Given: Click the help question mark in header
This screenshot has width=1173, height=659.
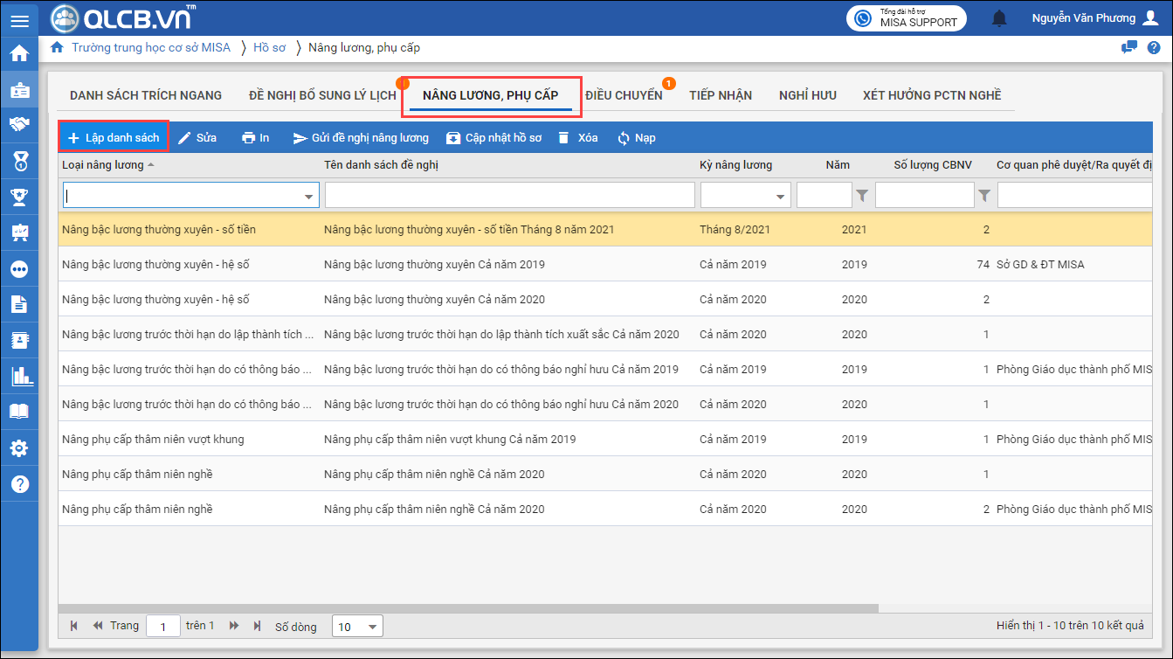Looking at the screenshot, I should [1153, 47].
